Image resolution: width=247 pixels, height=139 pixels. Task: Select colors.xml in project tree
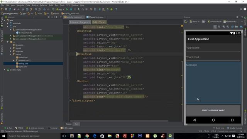pyautogui.click(x=23, y=58)
